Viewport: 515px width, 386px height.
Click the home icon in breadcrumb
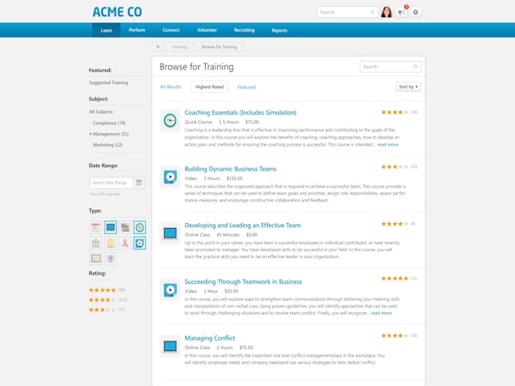point(158,46)
